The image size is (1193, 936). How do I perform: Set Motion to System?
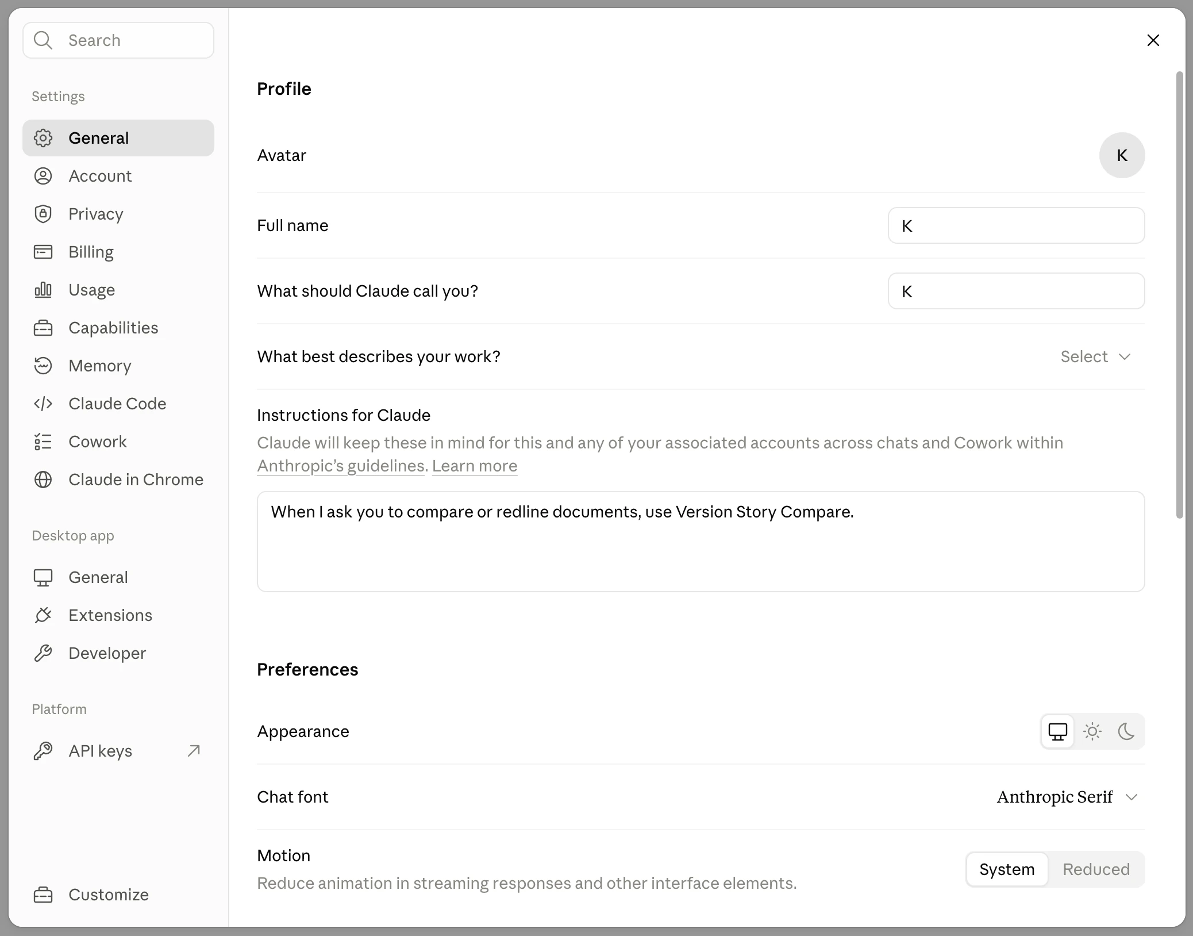coord(1007,869)
